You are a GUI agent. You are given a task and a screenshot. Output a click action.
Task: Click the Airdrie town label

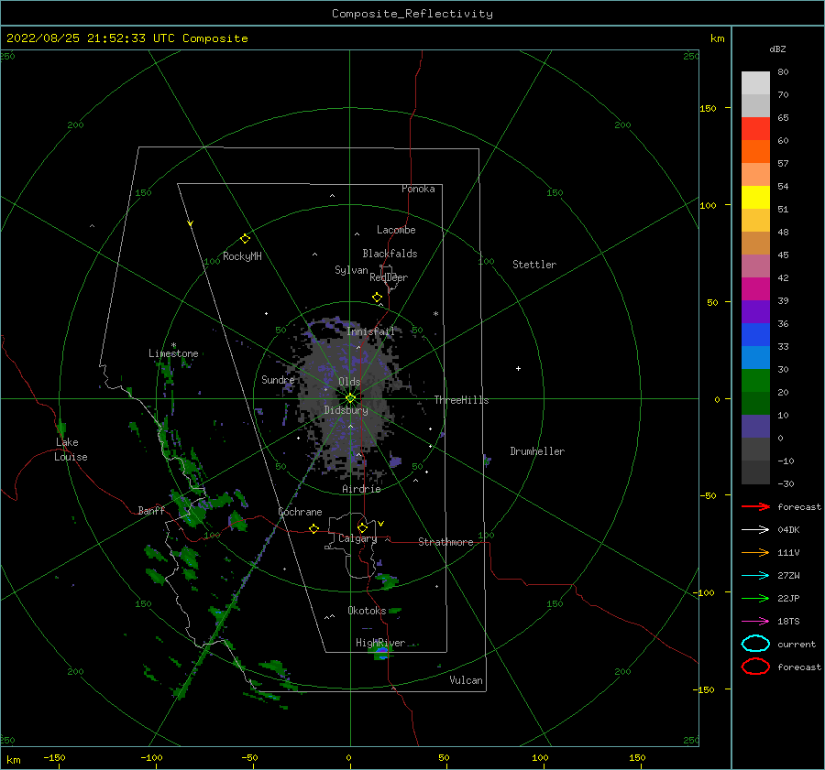coord(361,489)
